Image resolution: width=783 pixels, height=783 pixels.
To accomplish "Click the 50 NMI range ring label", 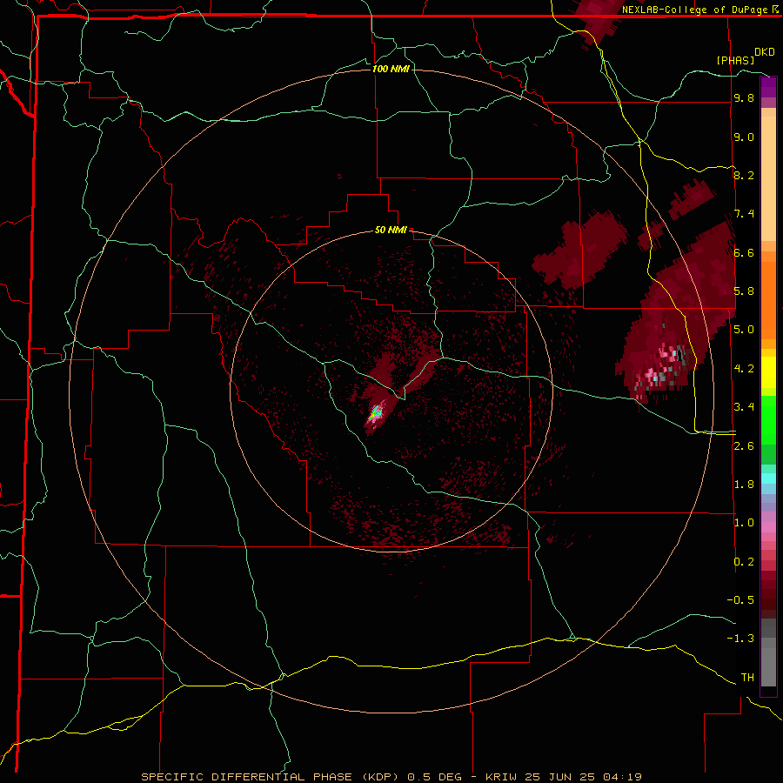I will (391, 230).
